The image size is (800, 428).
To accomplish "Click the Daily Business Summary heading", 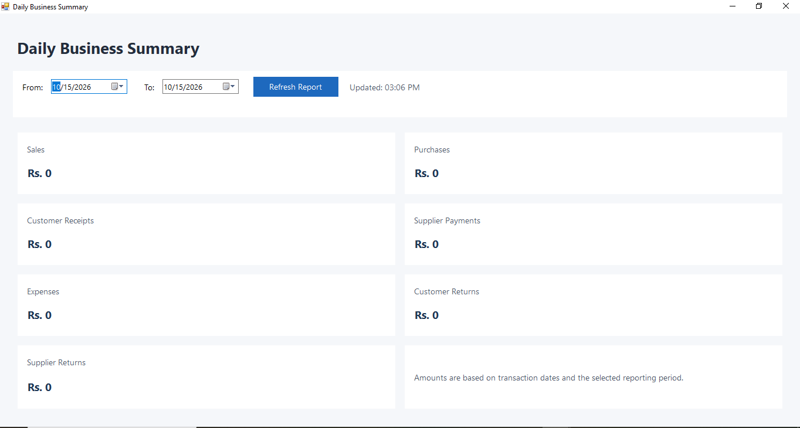I will (108, 49).
